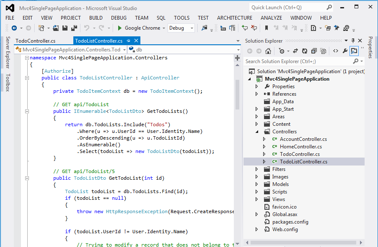
Task: Collapse the namespace code block
Action: pos(27,58)
